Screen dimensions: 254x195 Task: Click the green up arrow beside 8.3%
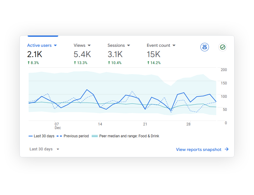tap(29, 63)
